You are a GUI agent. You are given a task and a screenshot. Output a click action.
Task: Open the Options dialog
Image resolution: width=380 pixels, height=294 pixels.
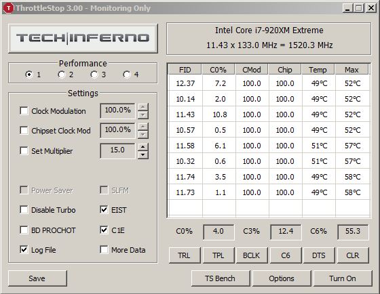click(x=282, y=278)
